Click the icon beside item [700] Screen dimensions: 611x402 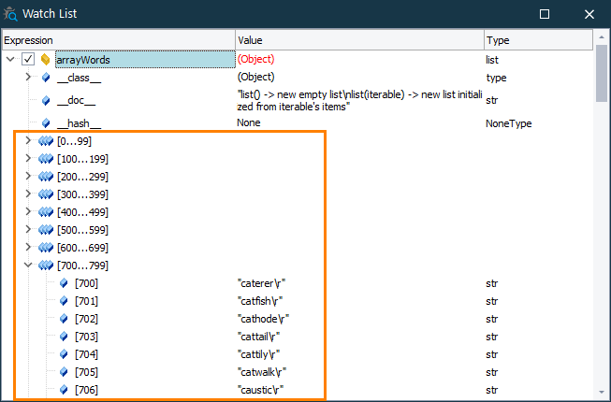tap(64, 283)
